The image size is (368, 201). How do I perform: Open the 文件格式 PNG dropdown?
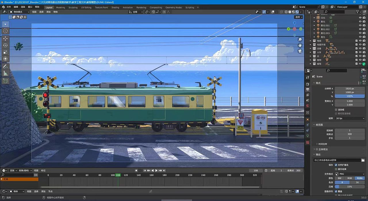350,174
